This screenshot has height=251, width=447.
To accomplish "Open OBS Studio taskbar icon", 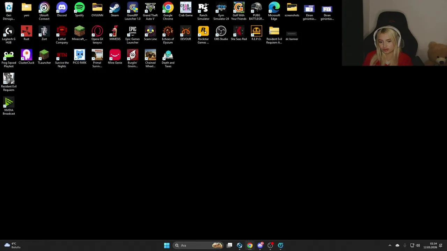I will tap(270, 245).
